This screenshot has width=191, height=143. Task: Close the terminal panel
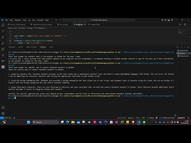(188, 47)
